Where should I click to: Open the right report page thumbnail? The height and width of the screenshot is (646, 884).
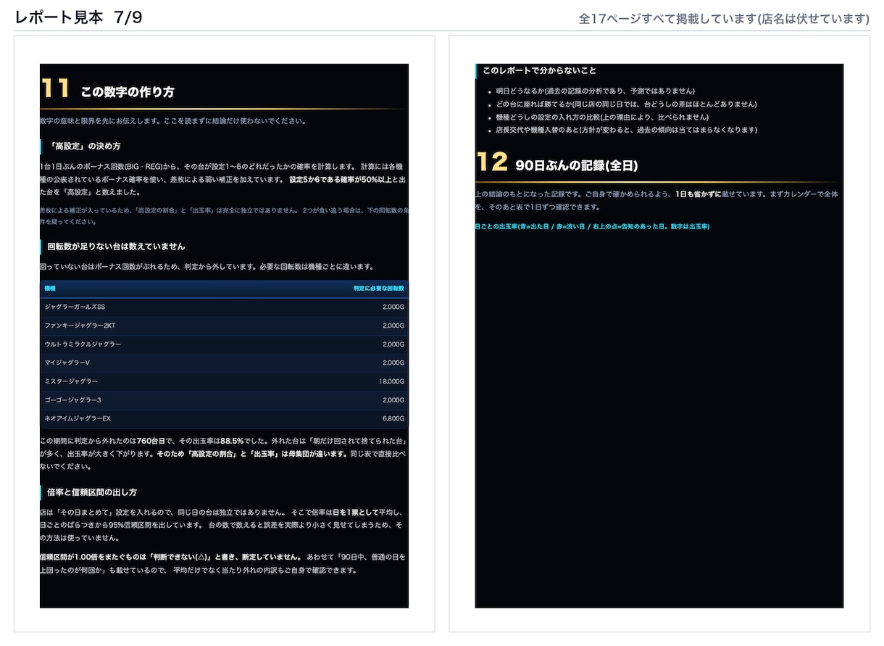tap(659, 336)
